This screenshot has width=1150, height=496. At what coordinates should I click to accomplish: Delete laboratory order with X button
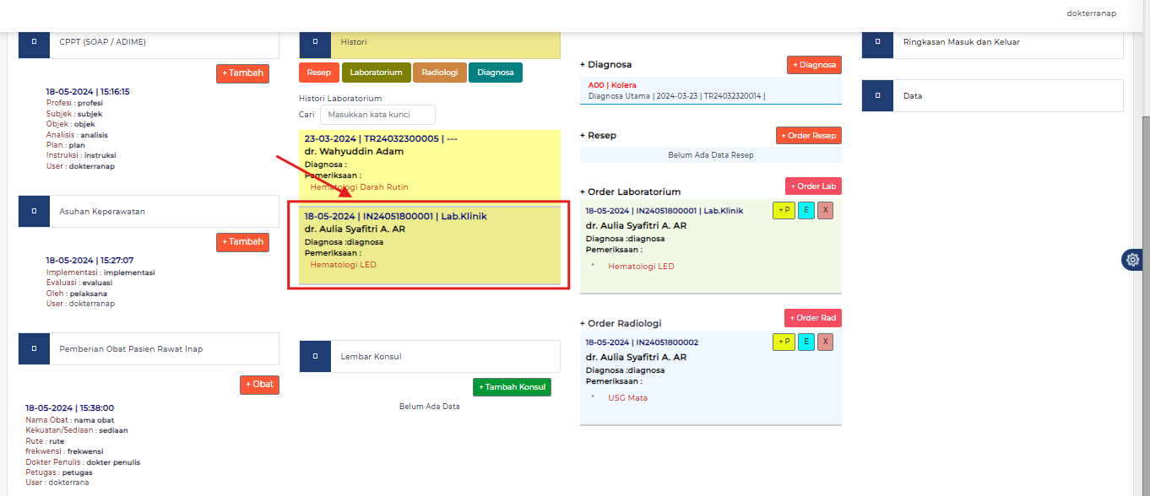pyautogui.click(x=825, y=210)
